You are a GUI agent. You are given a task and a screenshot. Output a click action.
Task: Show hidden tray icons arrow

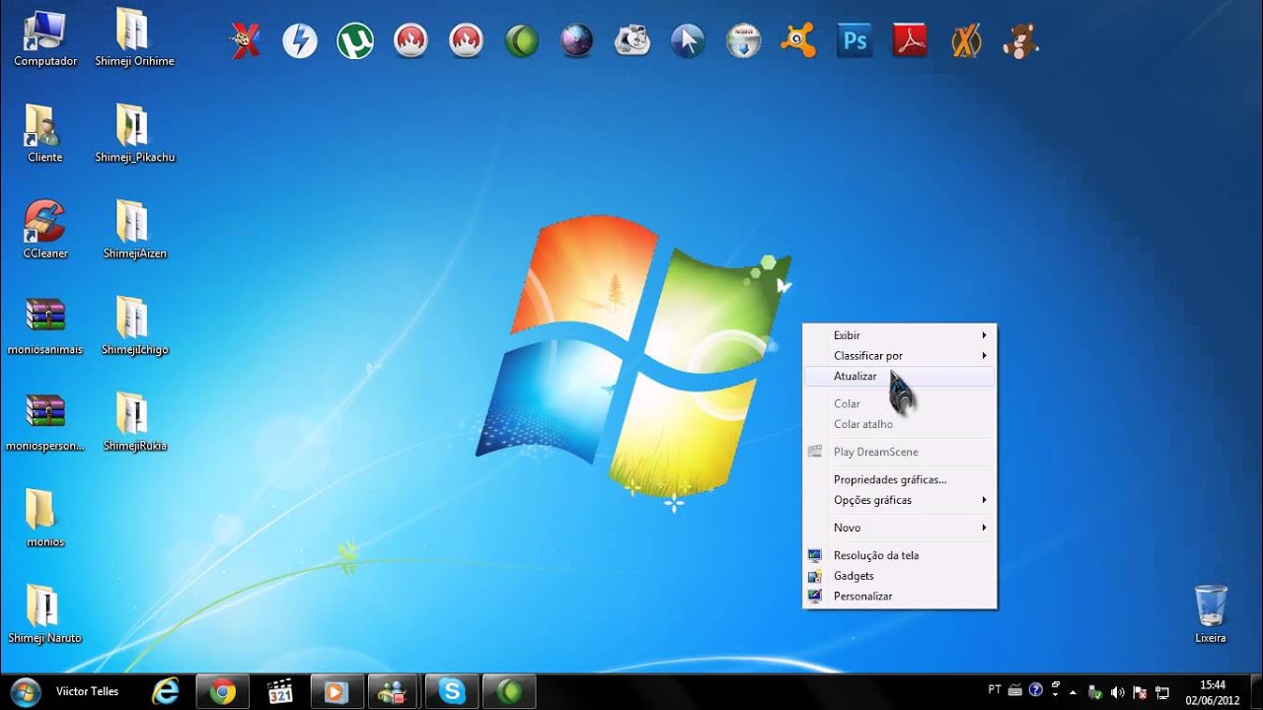1073,692
